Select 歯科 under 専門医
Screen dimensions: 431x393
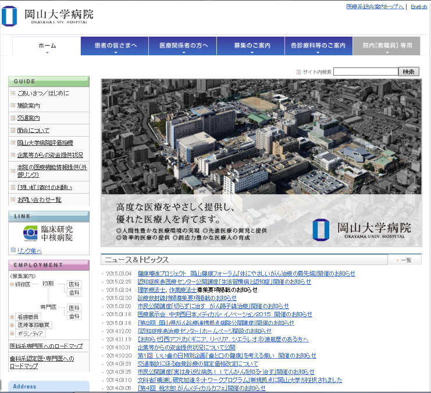point(74,316)
